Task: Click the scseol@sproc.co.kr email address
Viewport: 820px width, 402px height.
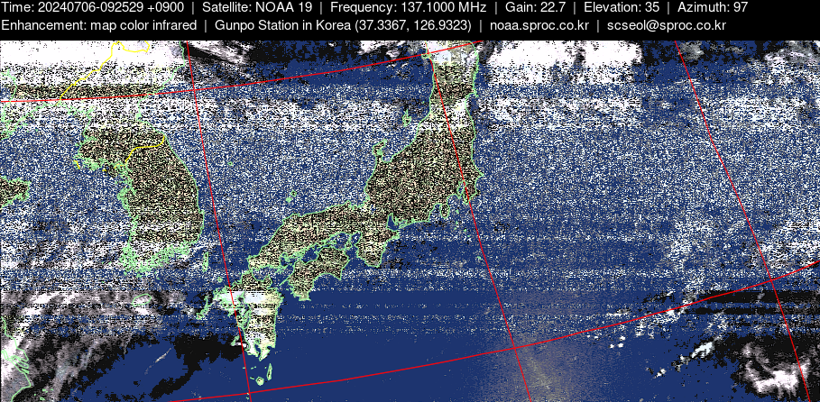Action: (666, 25)
